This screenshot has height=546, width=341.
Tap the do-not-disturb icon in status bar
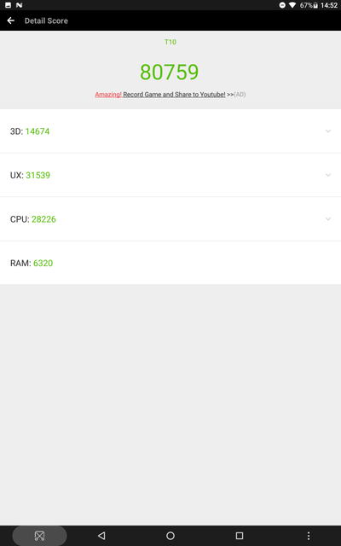click(x=282, y=5)
